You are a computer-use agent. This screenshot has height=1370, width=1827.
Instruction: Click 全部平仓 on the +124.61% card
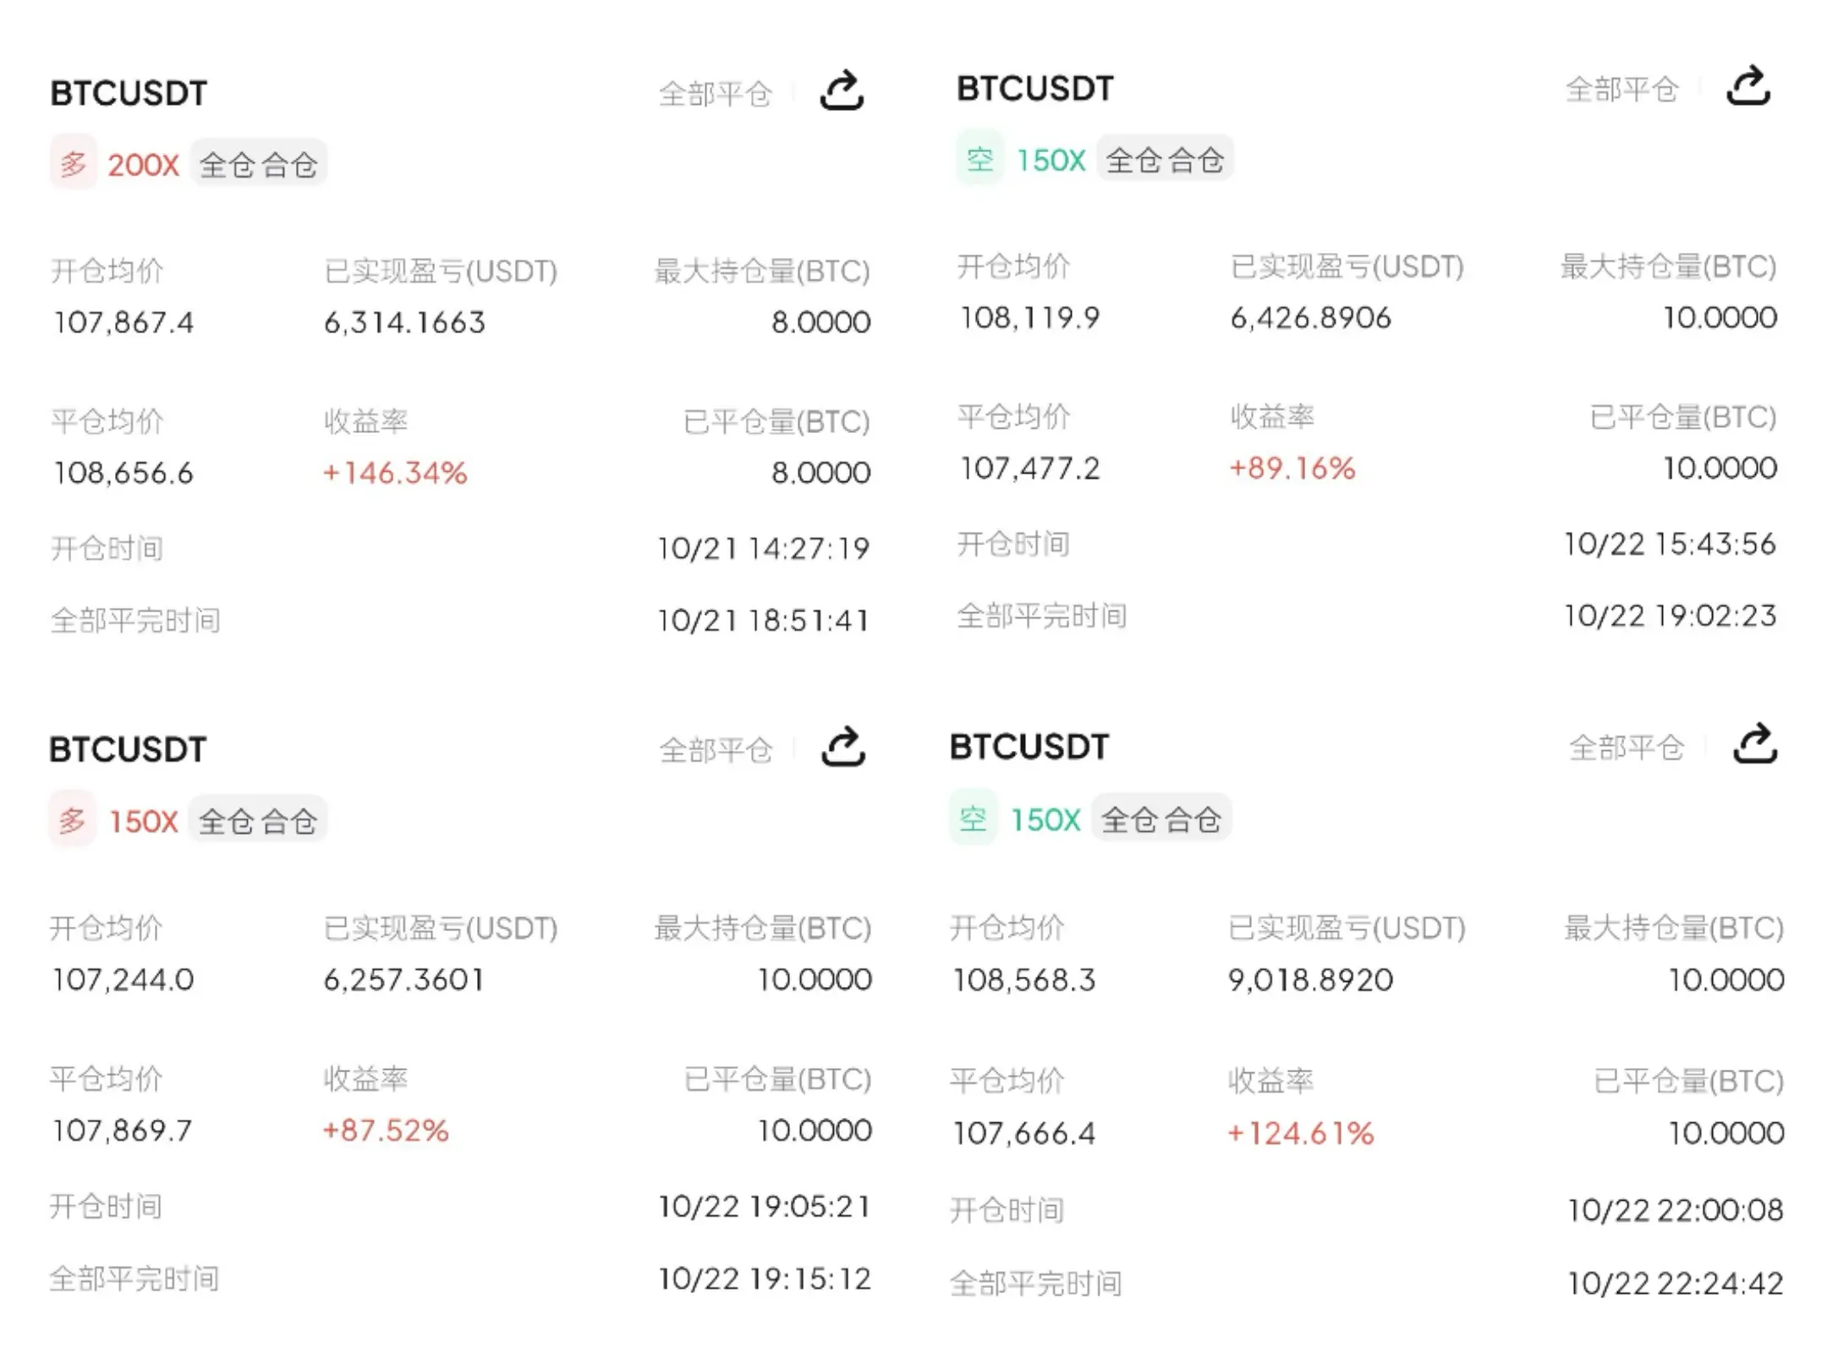click(x=1626, y=748)
